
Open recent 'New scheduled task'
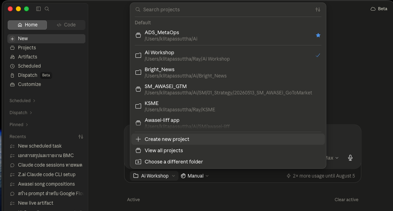tap(46, 146)
